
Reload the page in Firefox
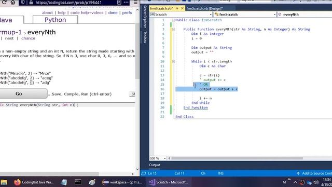[4, 2]
